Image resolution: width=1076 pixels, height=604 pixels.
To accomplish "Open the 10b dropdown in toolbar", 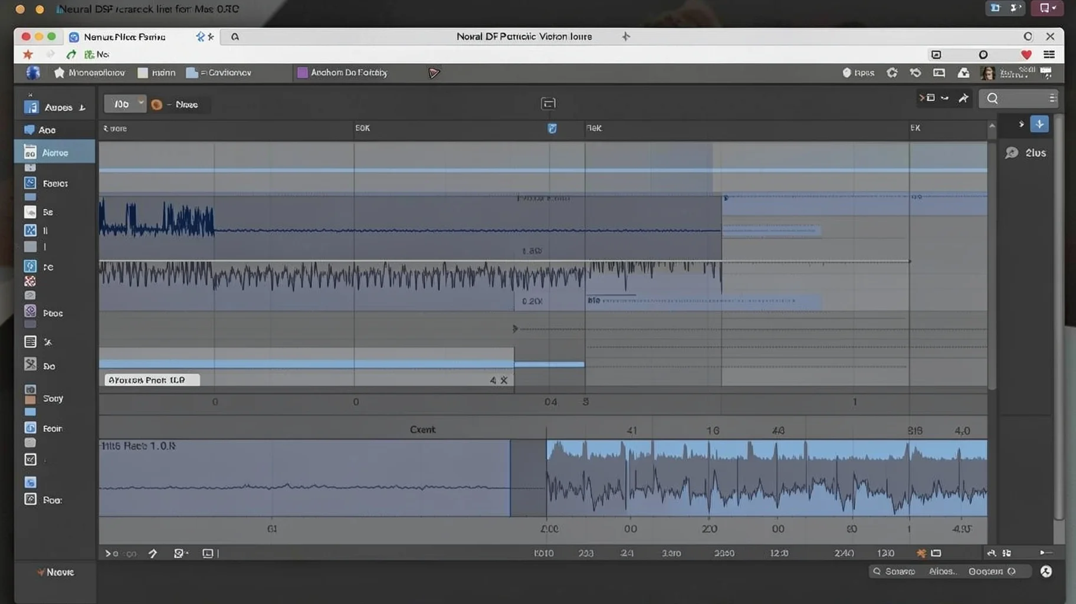I will 124,104.
